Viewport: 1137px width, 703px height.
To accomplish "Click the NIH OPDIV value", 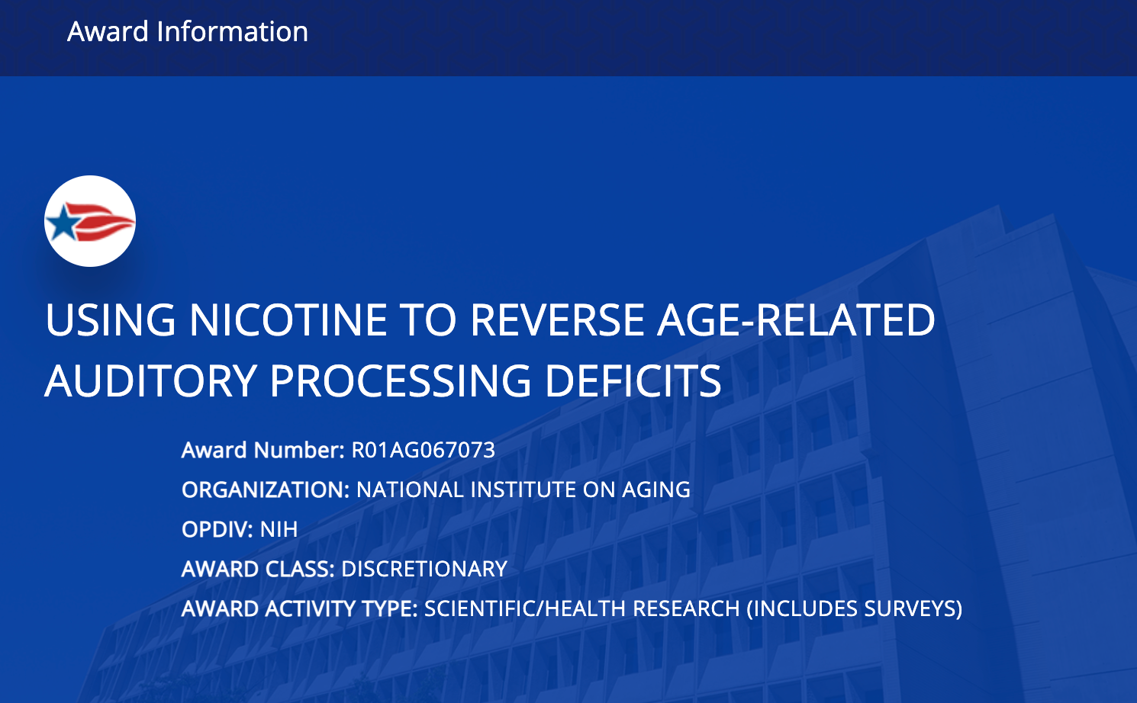I will point(280,530).
